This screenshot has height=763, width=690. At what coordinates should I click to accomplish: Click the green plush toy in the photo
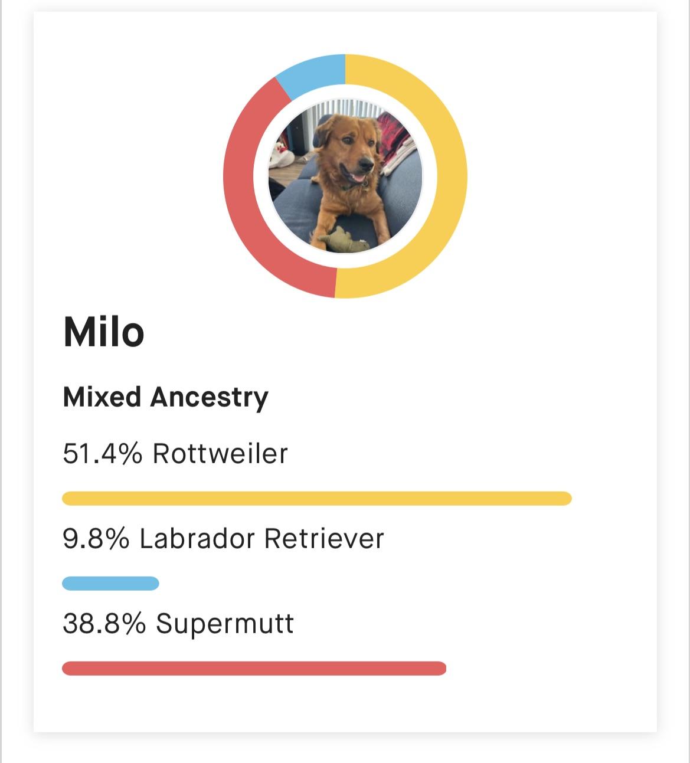coord(341,240)
